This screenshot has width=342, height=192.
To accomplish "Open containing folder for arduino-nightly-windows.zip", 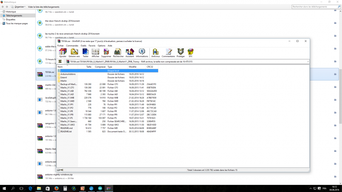I will [x=335, y=176].
